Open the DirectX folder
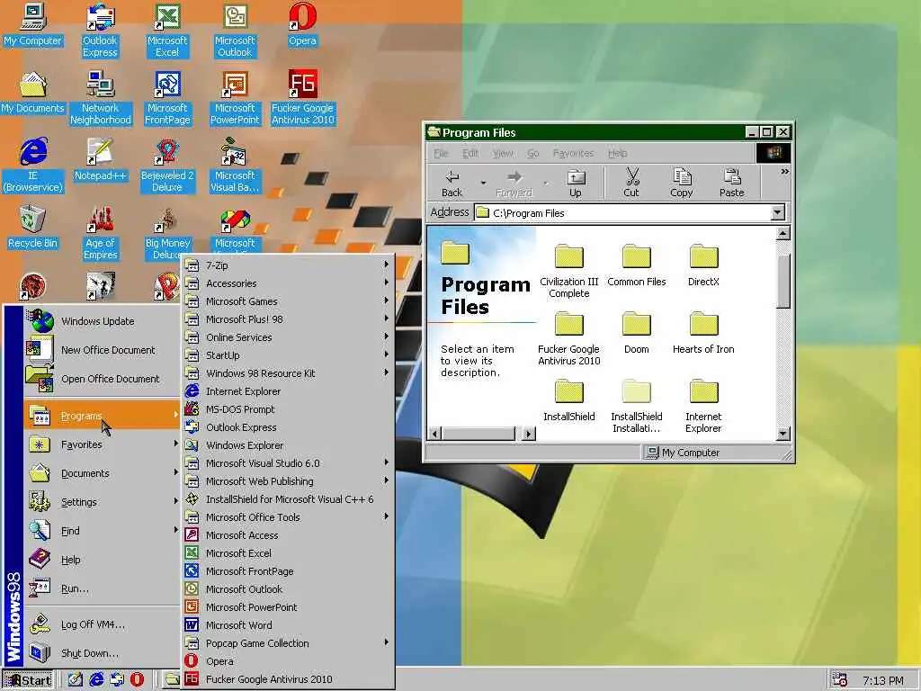This screenshot has height=691, width=921. (x=703, y=265)
